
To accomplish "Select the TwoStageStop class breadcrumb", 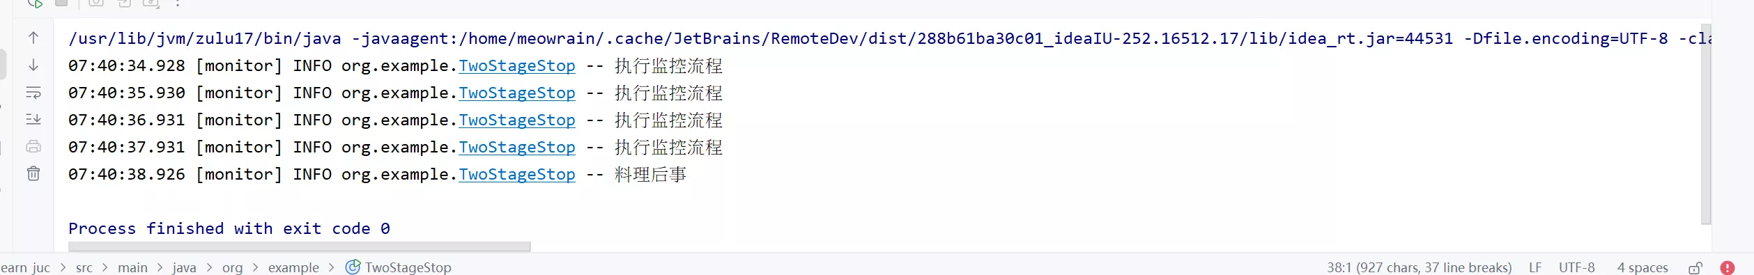I will pos(399,267).
